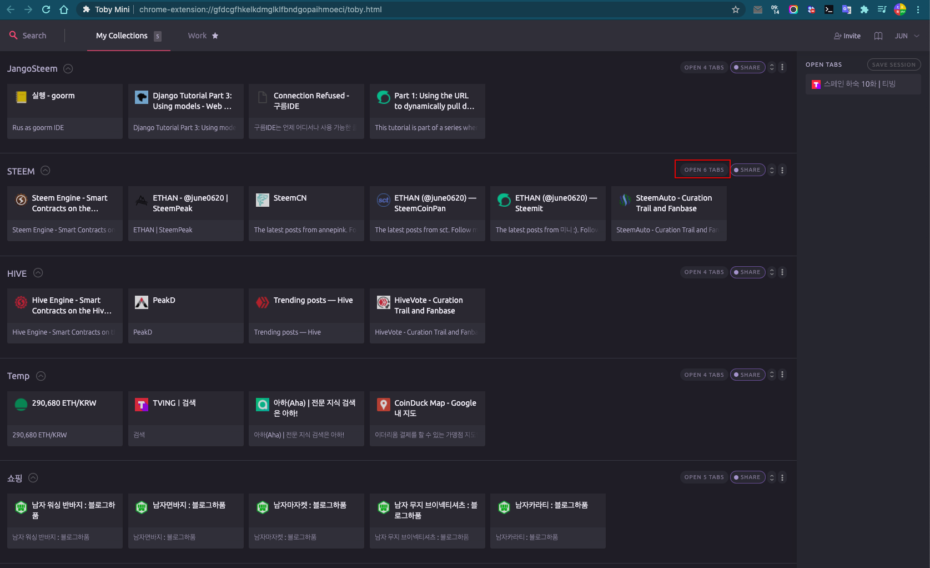Click Trending posts Hive favicon
The height and width of the screenshot is (568, 930).
pos(263,302)
